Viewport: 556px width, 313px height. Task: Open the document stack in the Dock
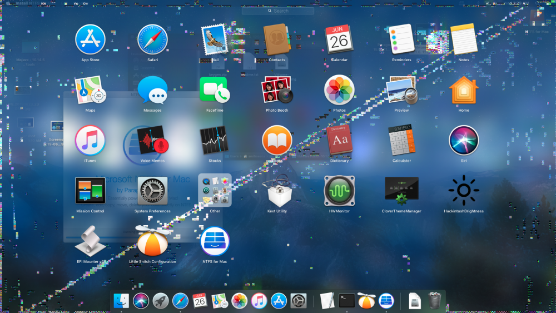tap(415, 301)
